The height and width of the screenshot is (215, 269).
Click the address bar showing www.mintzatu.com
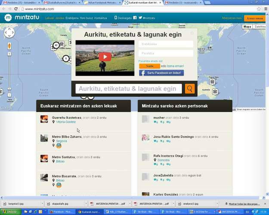pyautogui.click(x=138, y=9)
